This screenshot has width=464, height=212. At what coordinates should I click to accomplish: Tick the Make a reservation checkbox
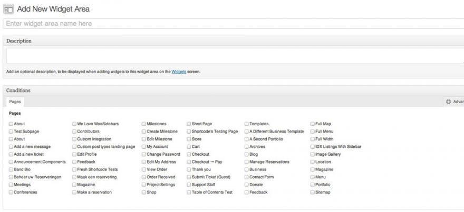(x=74, y=192)
